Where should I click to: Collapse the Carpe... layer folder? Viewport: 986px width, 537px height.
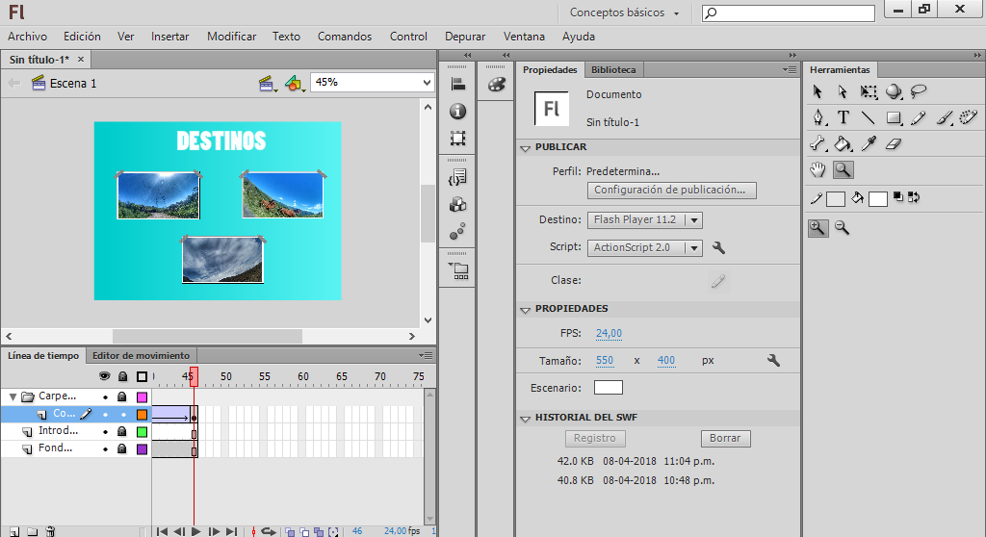click(13, 396)
